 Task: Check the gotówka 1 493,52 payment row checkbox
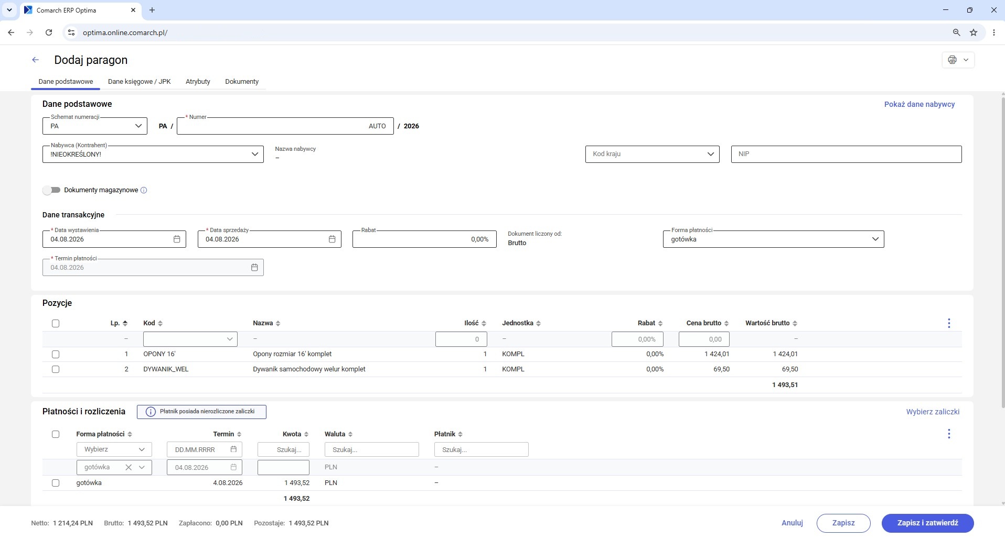click(56, 483)
